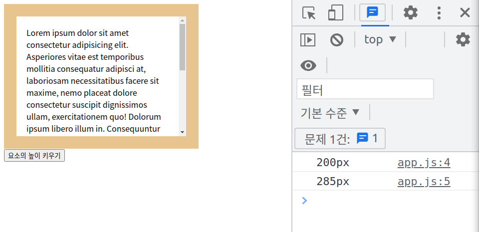Show the console sidebar

coord(308,40)
